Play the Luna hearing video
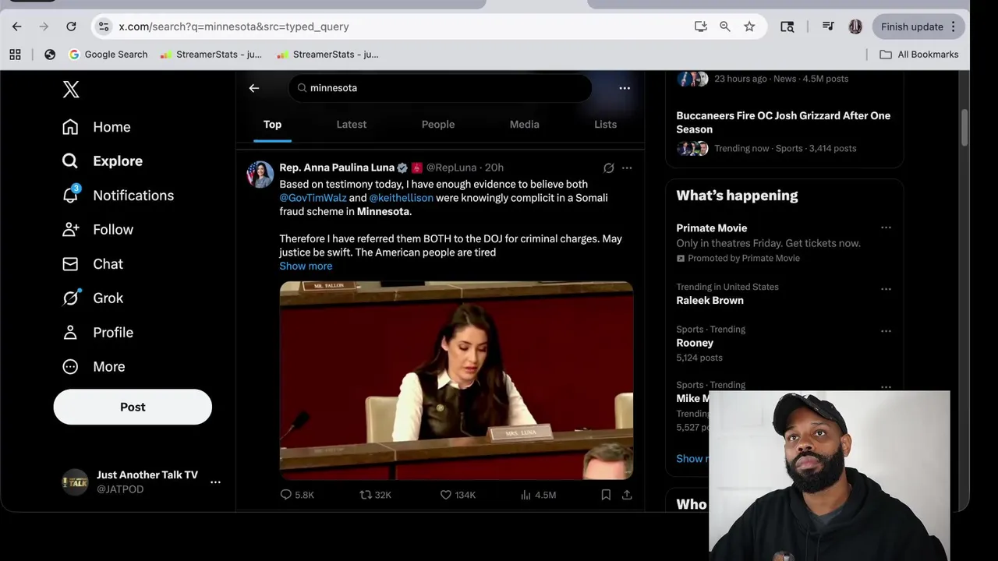Screen dimensions: 998x561 (x=456, y=380)
